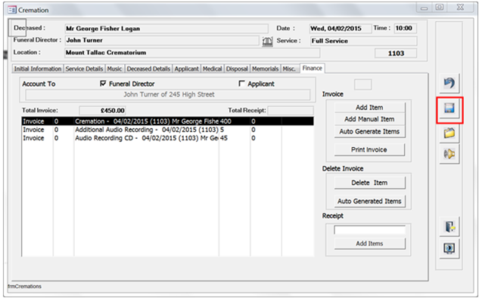Click the Location field Mount Tallac Crematorium

192,53
